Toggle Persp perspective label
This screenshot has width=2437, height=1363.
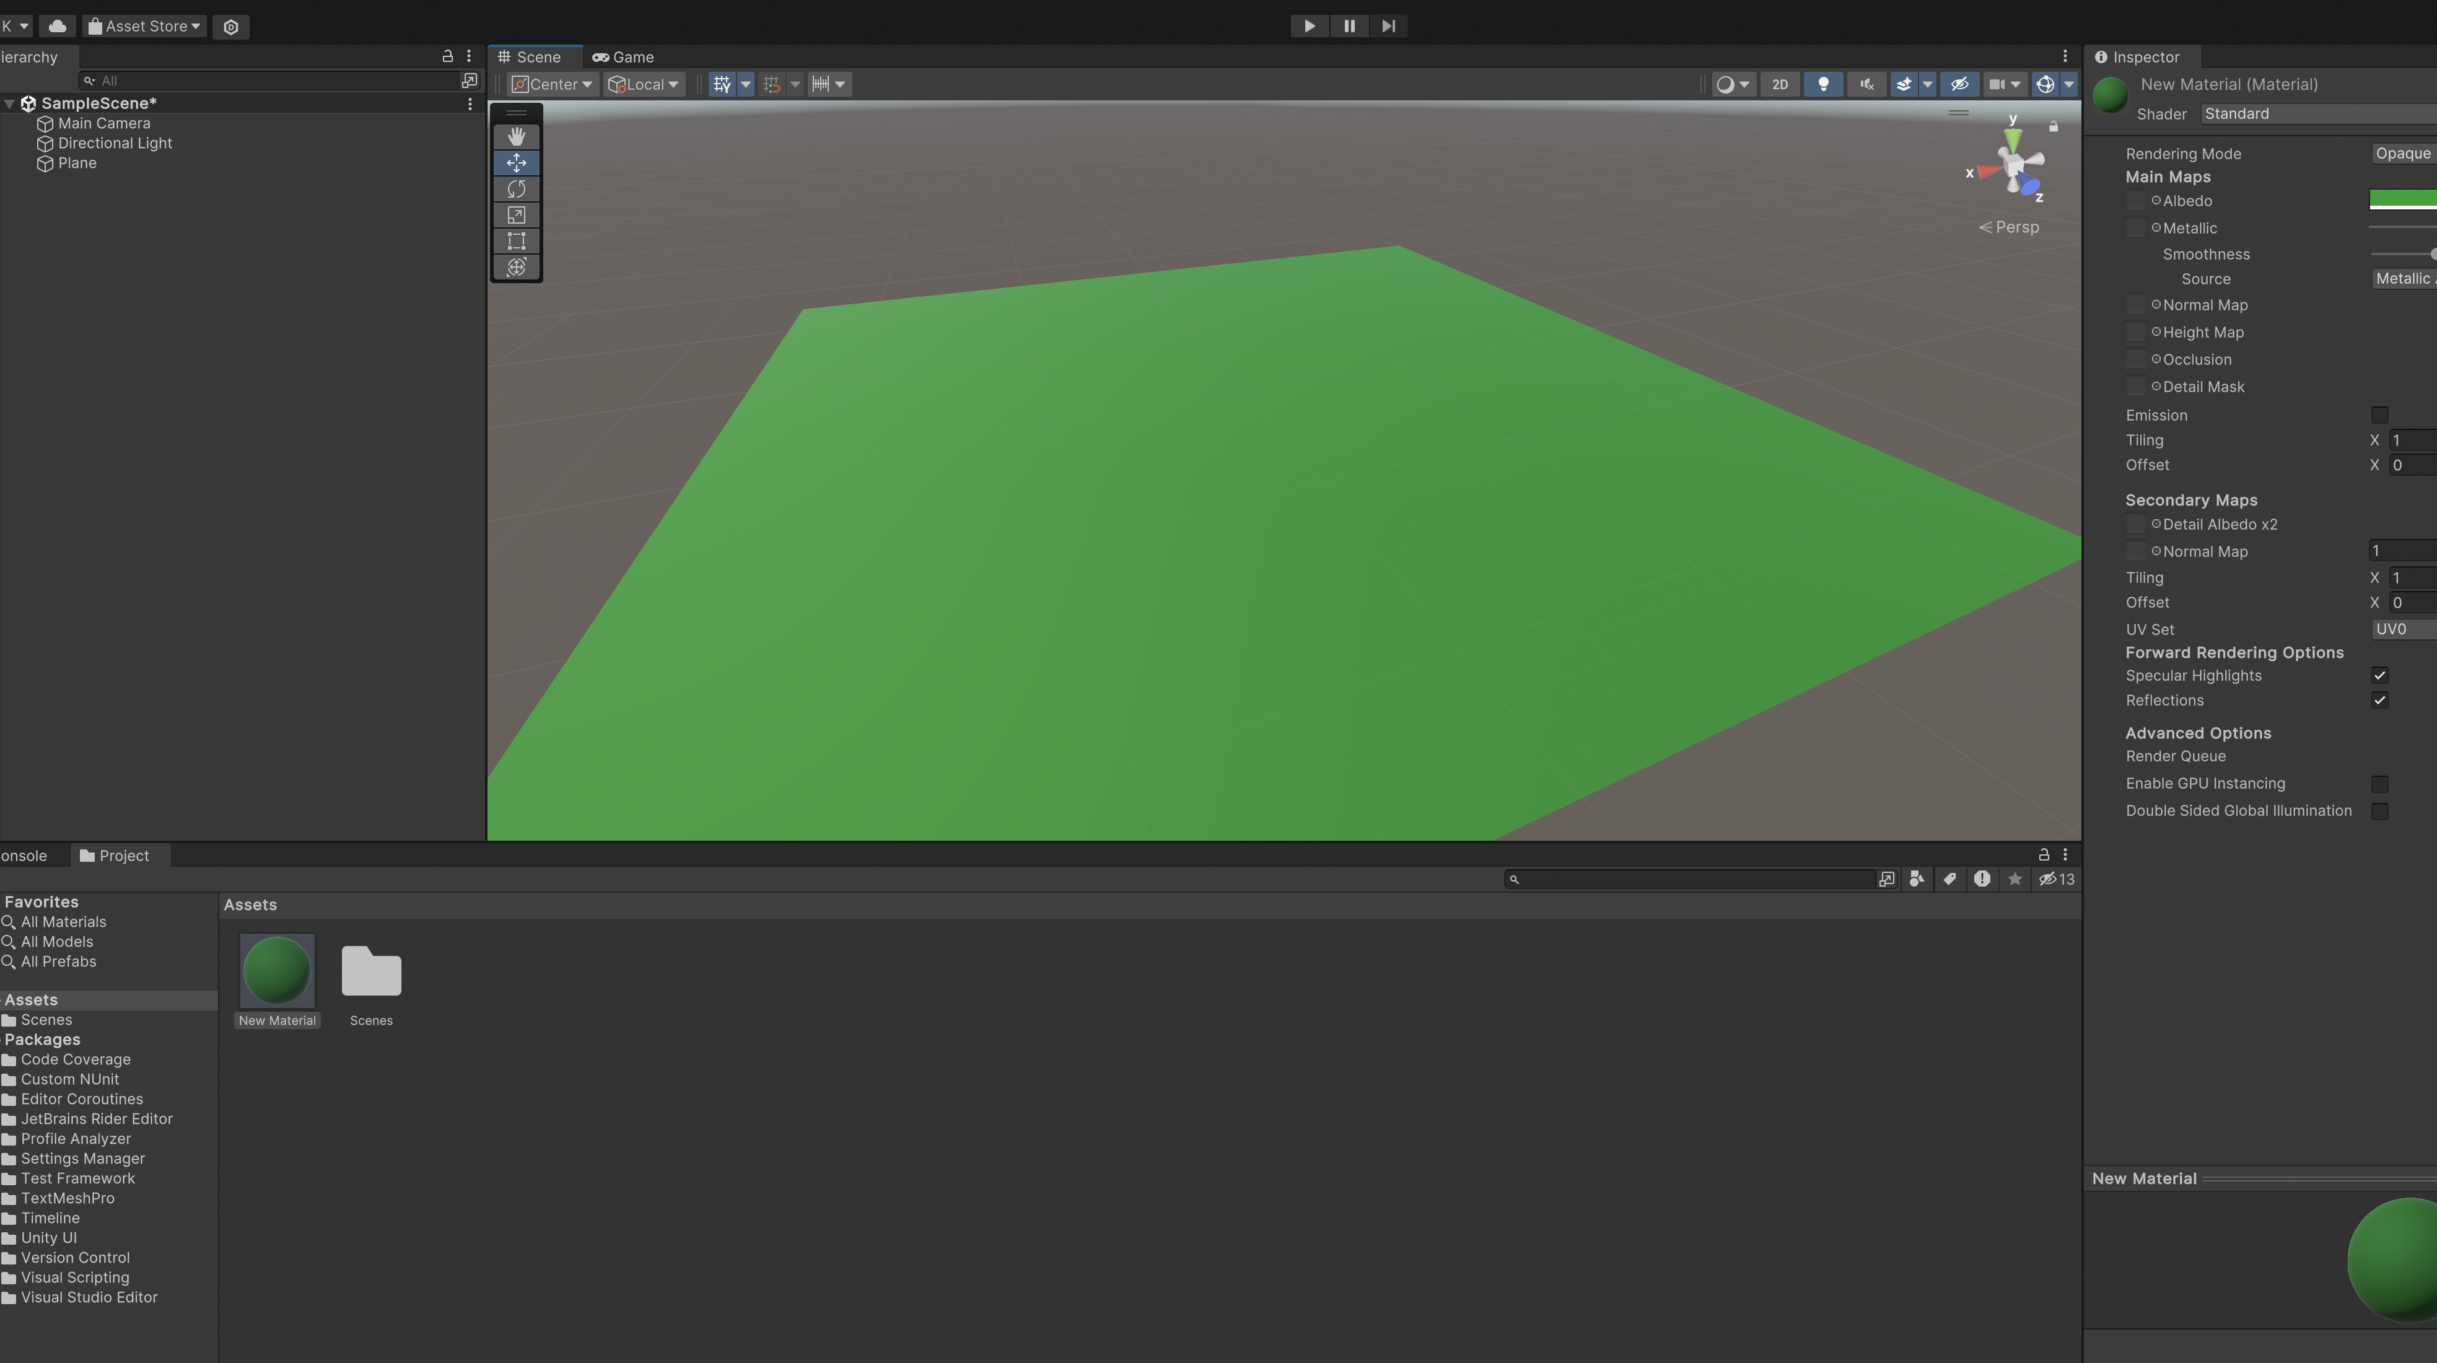click(2010, 227)
